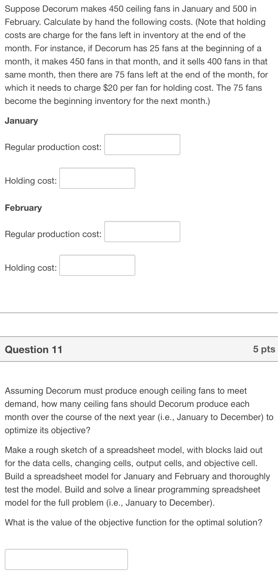
Task: Click the February Holding cost field
Action: click(97, 265)
